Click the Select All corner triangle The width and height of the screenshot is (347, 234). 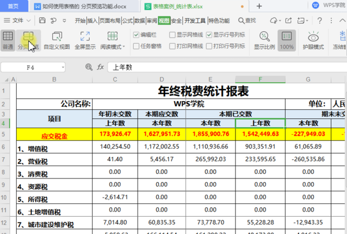coord(6,79)
